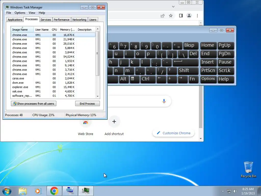The image size is (261, 196).
Task: Toggle the Fn key on the keyboard
Action: click(x=193, y=80)
